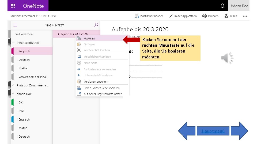Collapse the _Inhaltsbibliothek section group
Viewport: 257px width, 144px height.
pyautogui.click(x=13, y=42)
